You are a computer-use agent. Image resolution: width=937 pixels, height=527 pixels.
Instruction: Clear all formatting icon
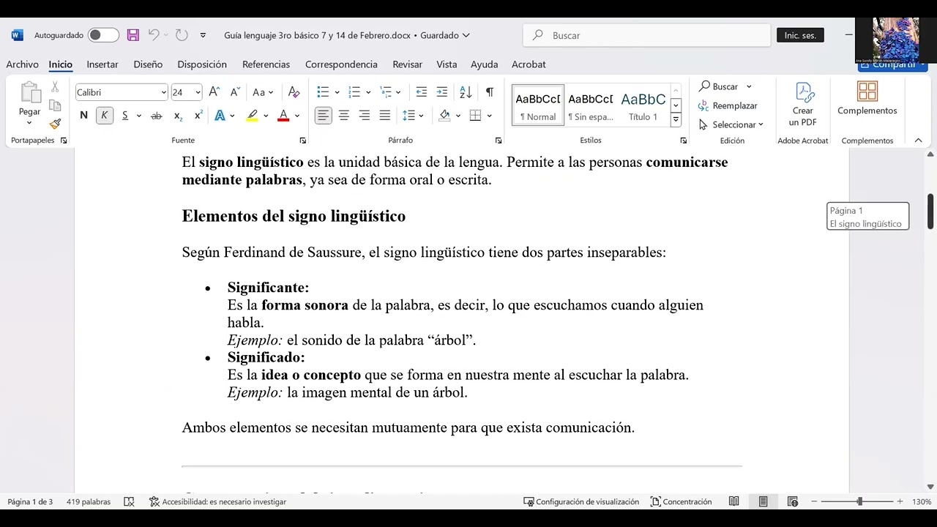click(x=294, y=92)
